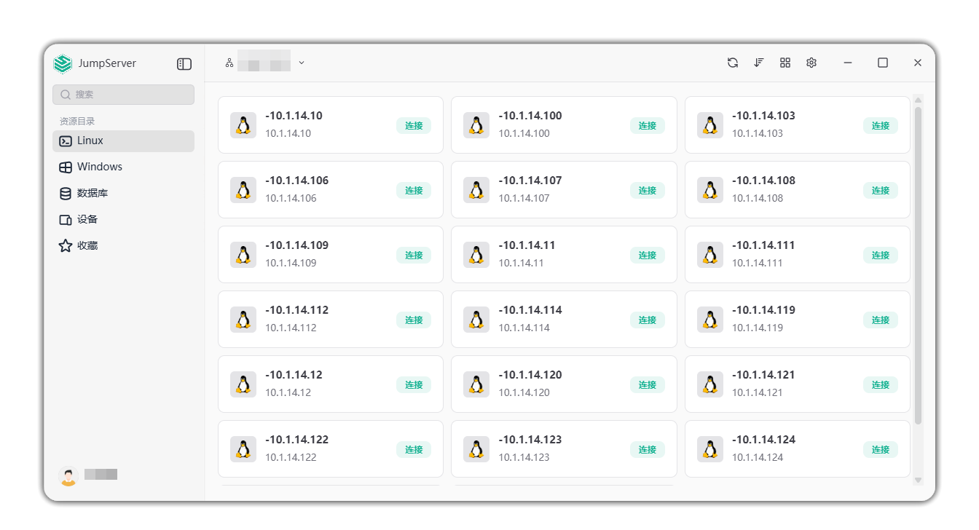The height and width of the screenshot is (530, 979).
Task: Open the user avatar at bottom left
Action: click(x=68, y=474)
